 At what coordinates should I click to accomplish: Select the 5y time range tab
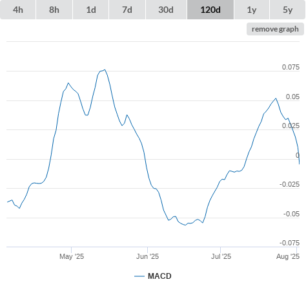pyautogui.click(x=287, y=10)
